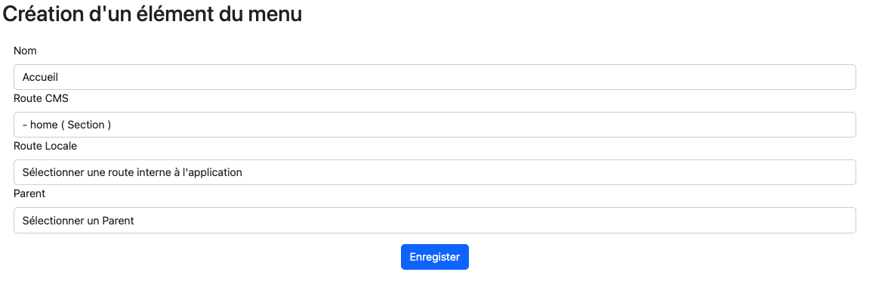Screen dimensions: 888x303
Task: Click the Enregister button
Action: [x=434, y=257]
